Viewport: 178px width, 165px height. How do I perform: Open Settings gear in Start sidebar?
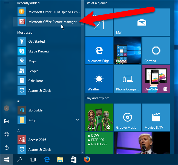tap(7, 134)
